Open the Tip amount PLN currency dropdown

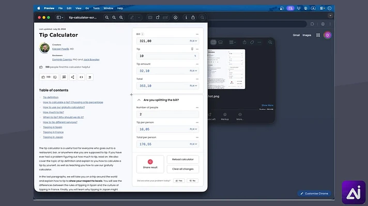[x=193, y=71]
